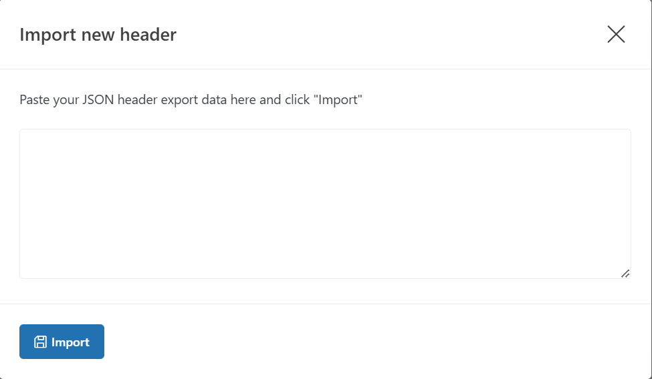Focus the JSON header data textarea
The image size is (652, 379).
325,204
